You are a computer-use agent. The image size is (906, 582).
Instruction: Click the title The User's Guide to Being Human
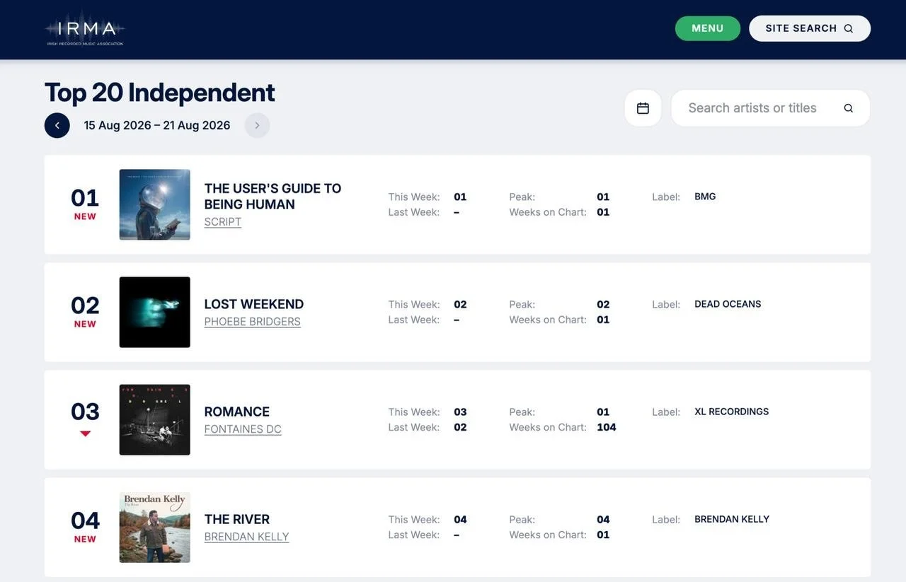coord(273,197)
